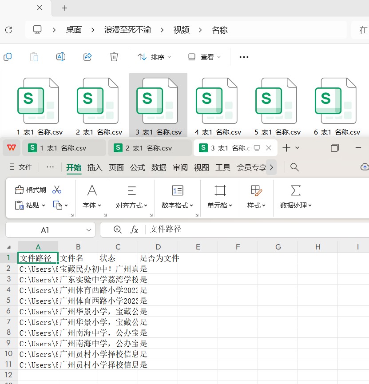The width and height of the screenshot is (369, 384).
Task: Navigate to 浪漫至死不渝 folder breadcrumb
Action: pos(127,30)
